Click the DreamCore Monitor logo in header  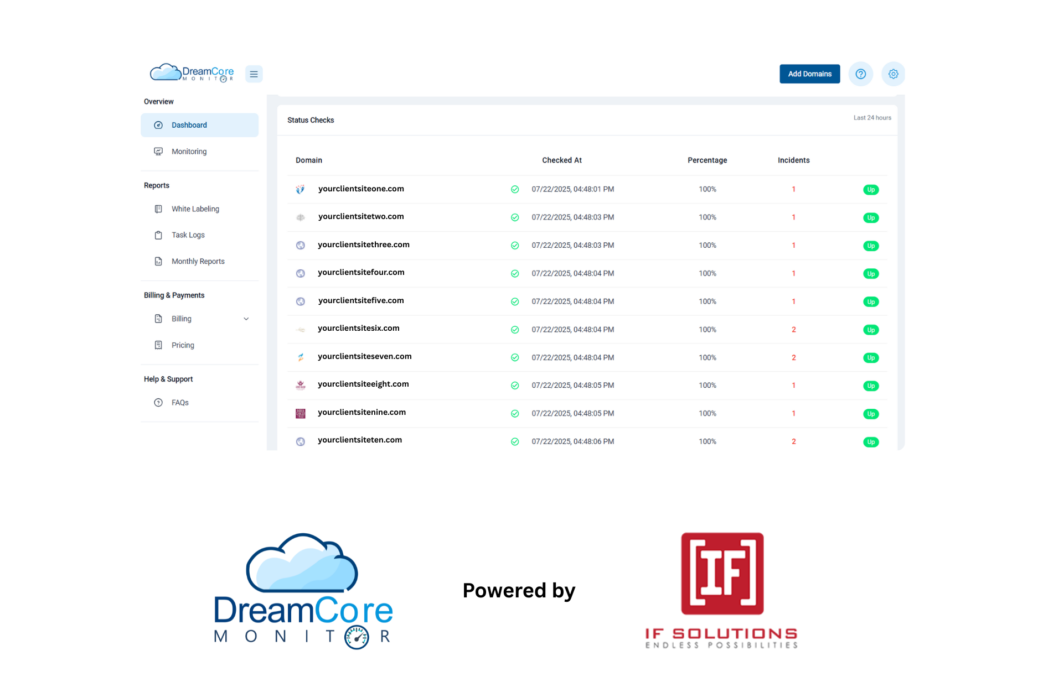pyautogui.click(x=192, y=73)
